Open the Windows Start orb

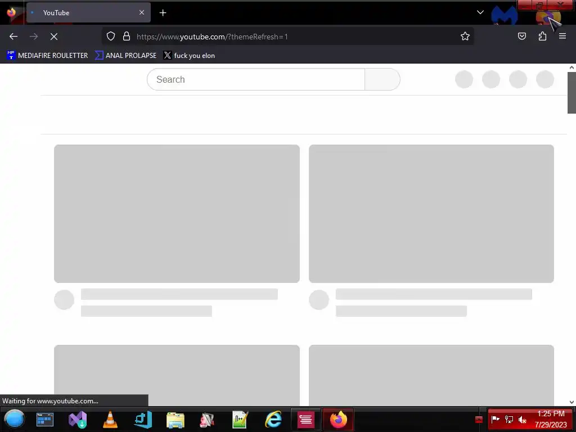pos(15,419)
